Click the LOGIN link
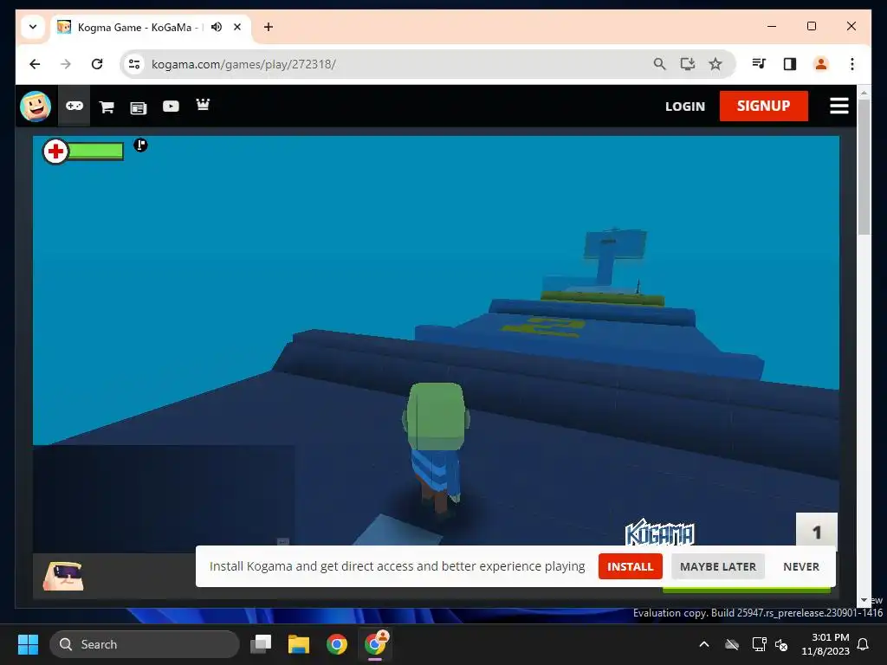The height and width of the screenshot is (665, 887). point(685,107)
